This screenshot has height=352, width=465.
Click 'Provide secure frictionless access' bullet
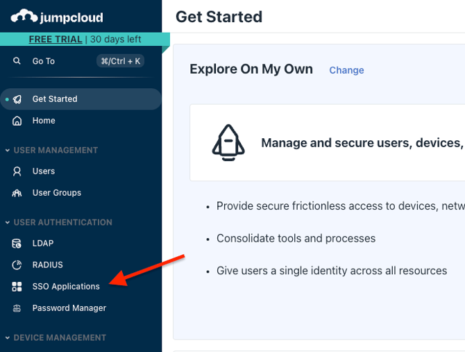click(x=341, y=206)
